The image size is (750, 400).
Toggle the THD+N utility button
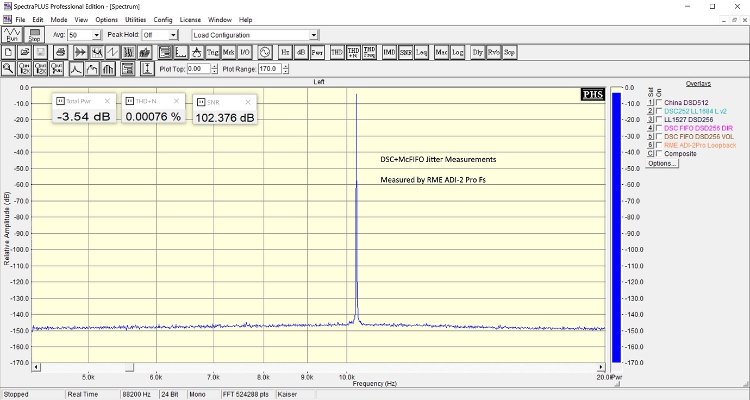point(353,52)
